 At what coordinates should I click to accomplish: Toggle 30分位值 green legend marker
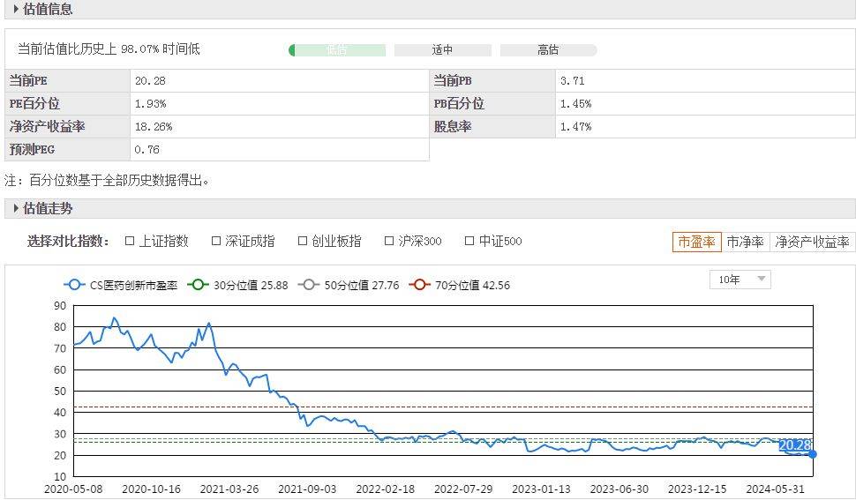(198, 285)
